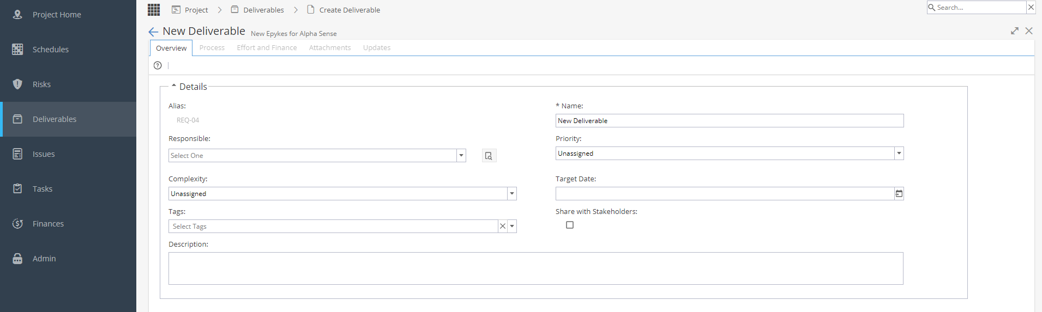The height and width of the screenshot is (312, 1042).
Task: Click the Description text area
Action: [536, 268]
